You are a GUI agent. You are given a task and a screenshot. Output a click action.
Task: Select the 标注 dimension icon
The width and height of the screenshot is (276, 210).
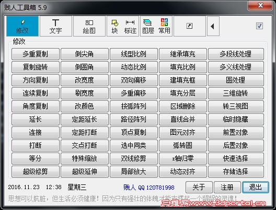tap(130, 27)
